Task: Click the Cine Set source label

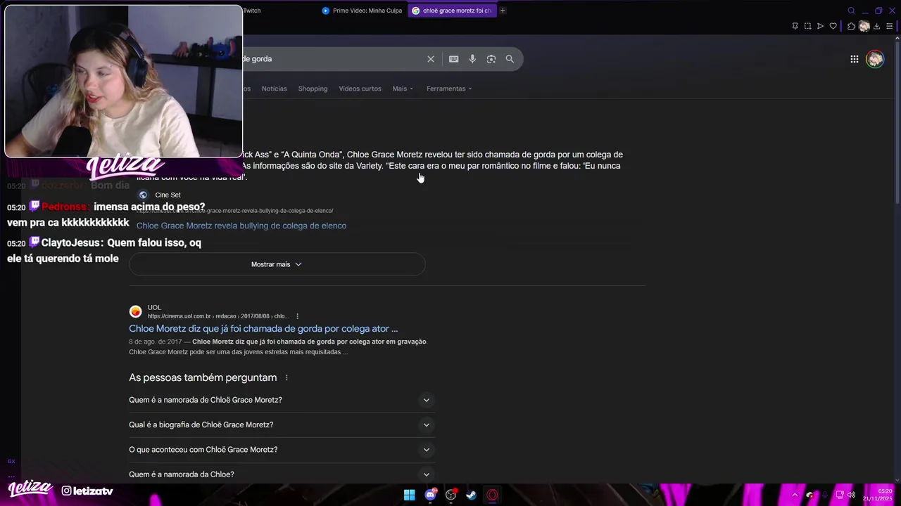Action: (168, 195)
